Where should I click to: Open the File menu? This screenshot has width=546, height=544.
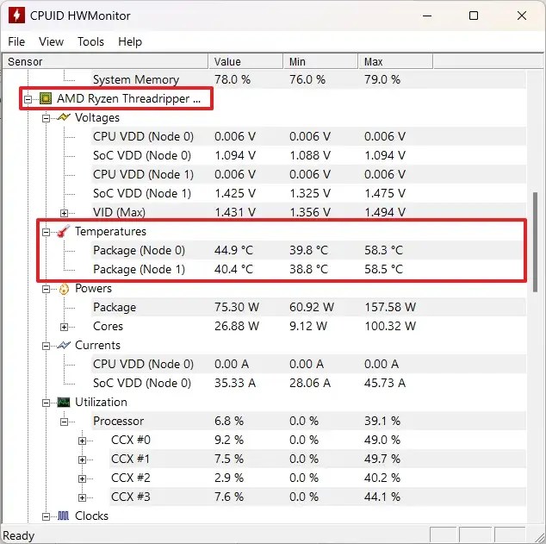point(16,42)
